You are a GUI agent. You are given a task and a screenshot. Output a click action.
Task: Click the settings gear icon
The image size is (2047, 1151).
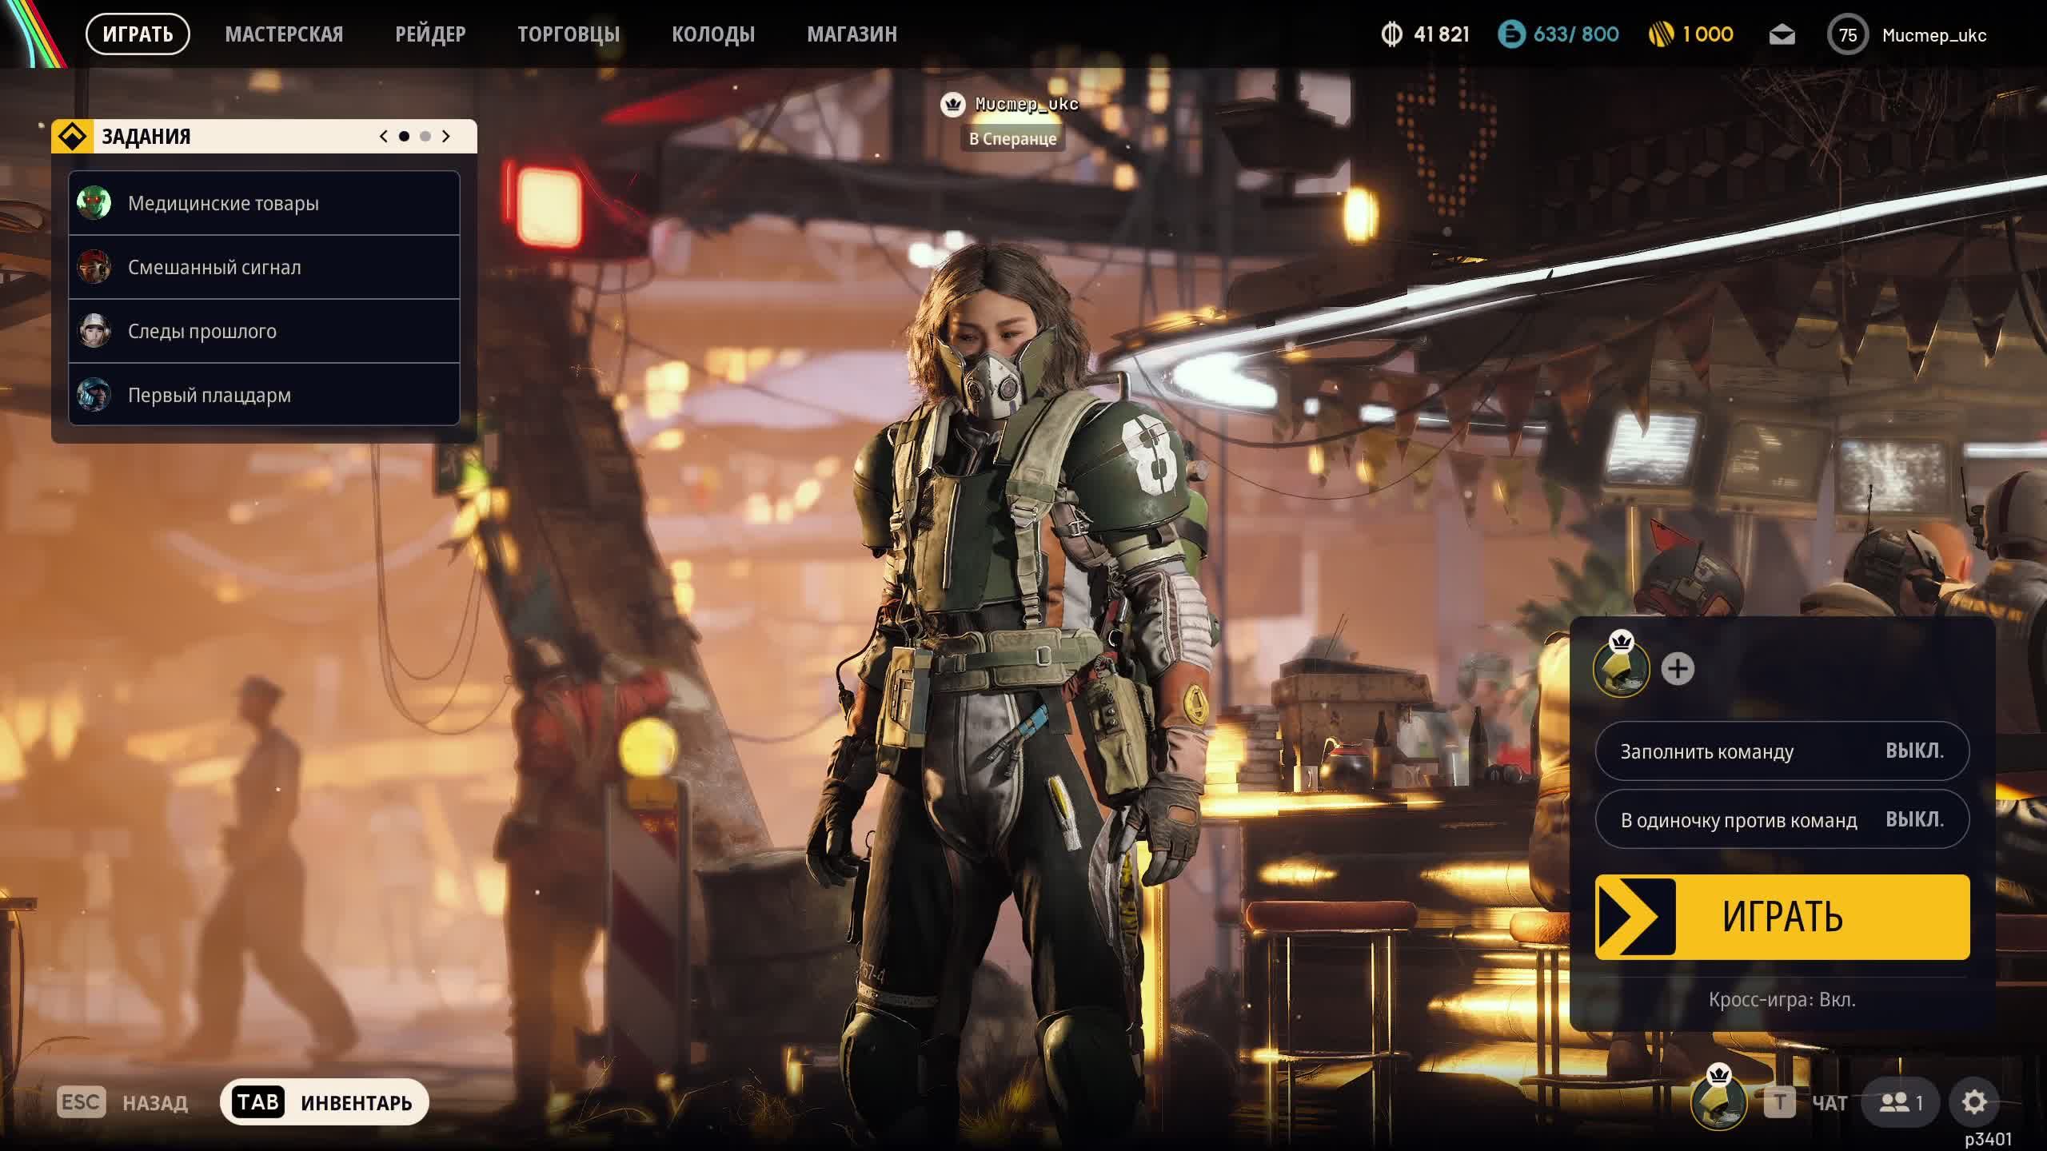[1973, 1103]
